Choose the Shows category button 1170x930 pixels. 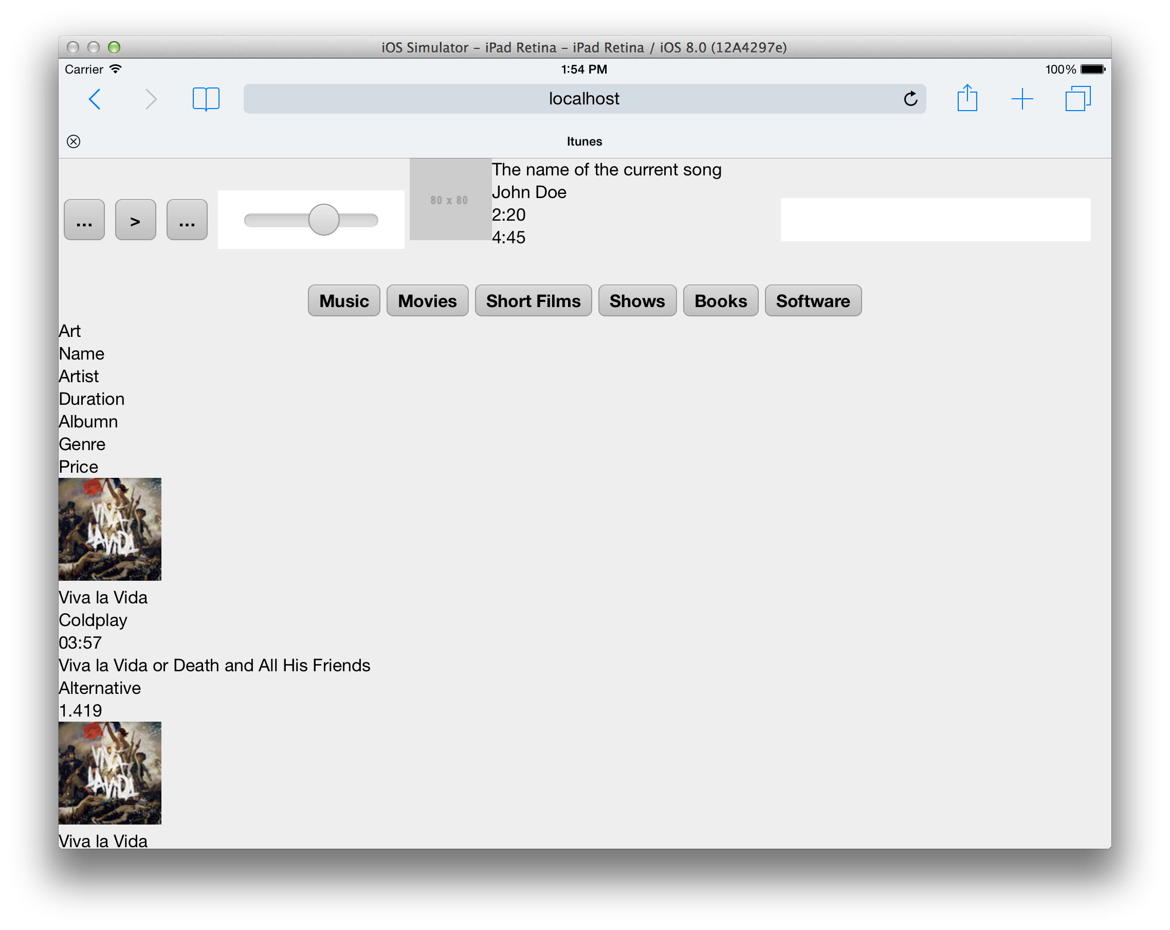636,301
